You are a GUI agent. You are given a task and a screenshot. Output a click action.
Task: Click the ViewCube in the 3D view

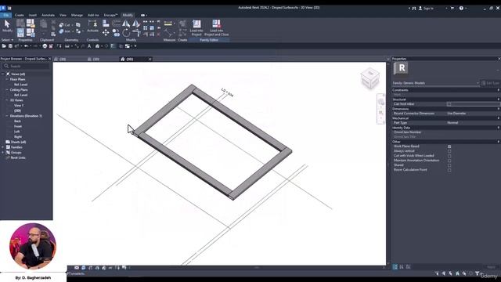coord(370,78)
